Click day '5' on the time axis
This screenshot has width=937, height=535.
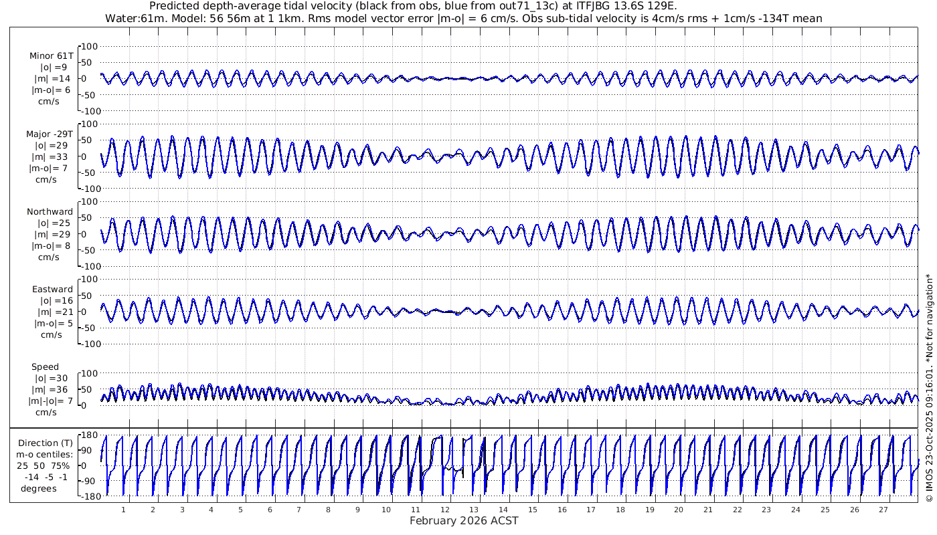point(241,510)
